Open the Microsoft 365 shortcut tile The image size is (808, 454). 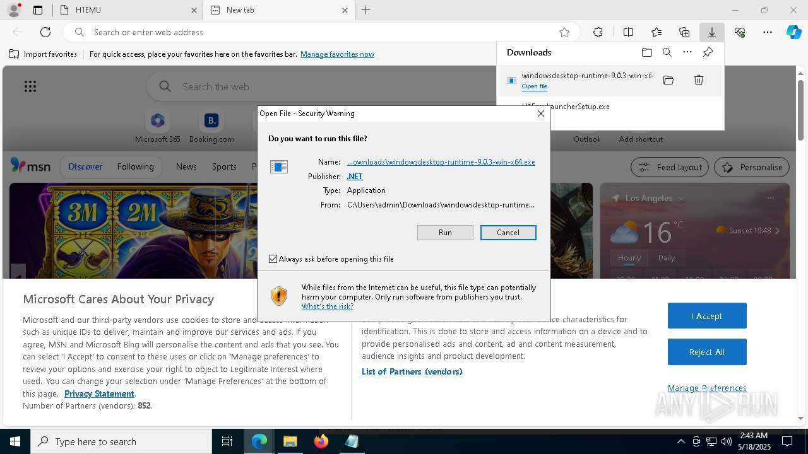point(158,126)
